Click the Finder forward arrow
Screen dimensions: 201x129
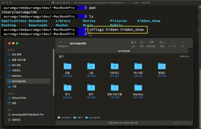click(65, 42)
